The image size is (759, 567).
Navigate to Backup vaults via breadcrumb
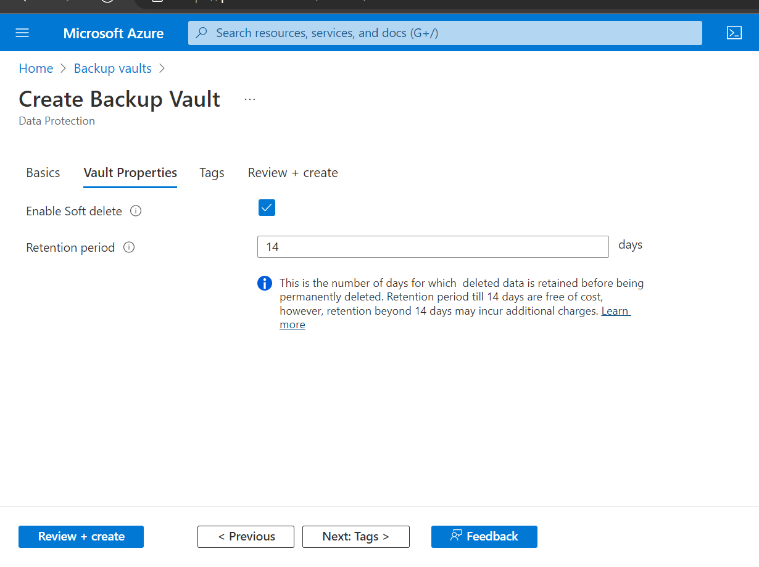coord(112,68)
